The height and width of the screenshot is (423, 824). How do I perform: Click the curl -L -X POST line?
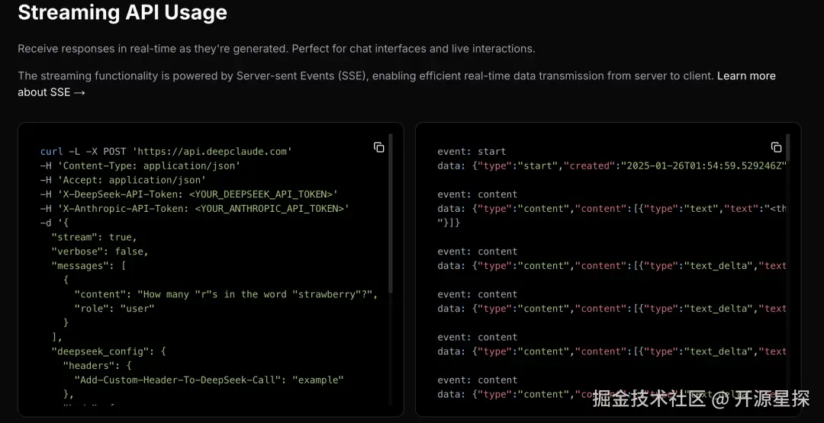tap(166, 152)
